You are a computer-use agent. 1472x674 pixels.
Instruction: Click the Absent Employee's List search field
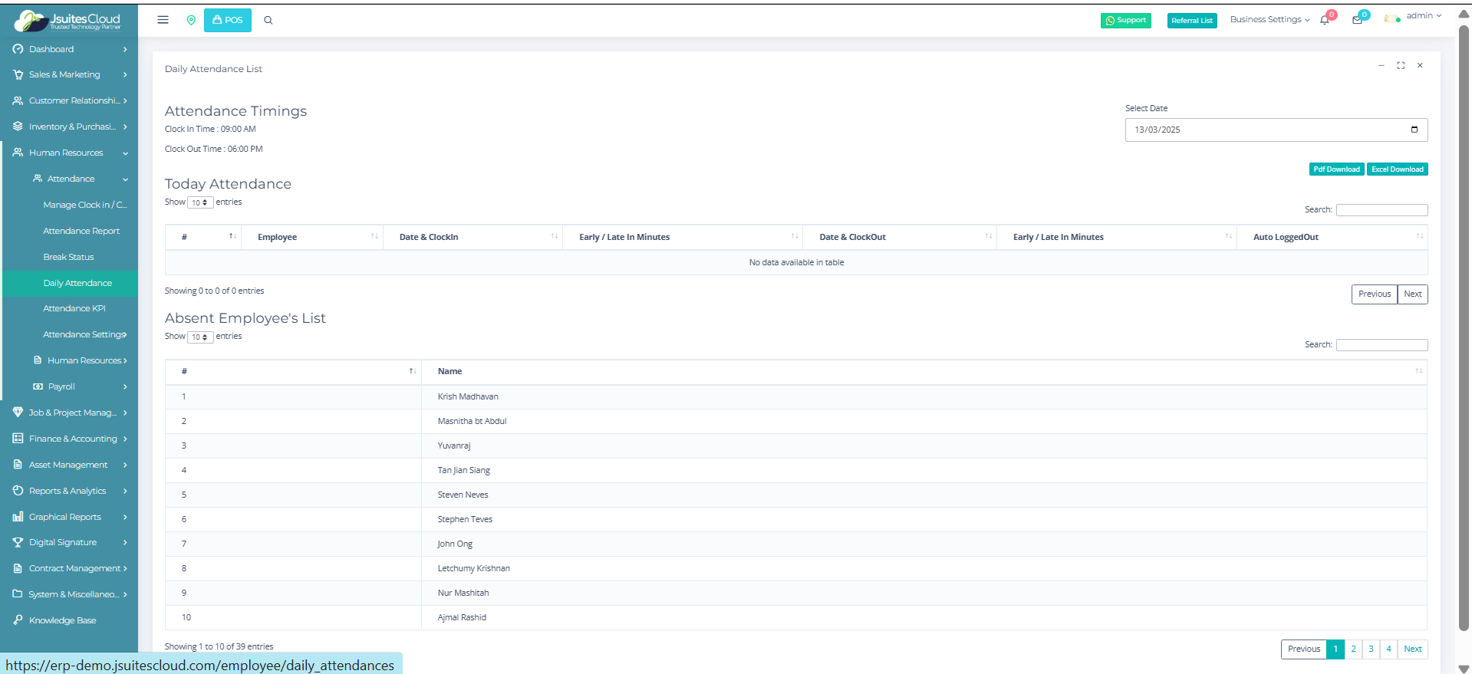[x=1381, y=345]
